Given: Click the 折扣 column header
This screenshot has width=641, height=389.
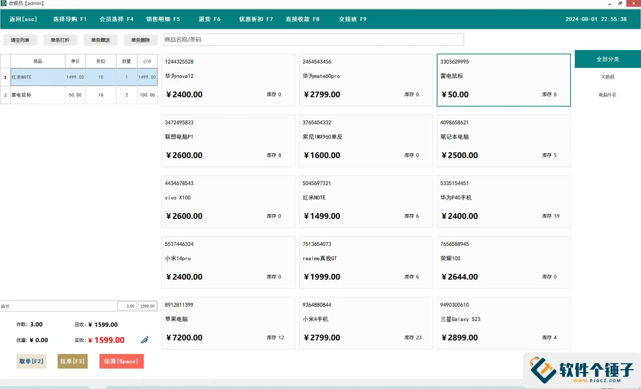Looking at the screenshot, I should point(101,61).
